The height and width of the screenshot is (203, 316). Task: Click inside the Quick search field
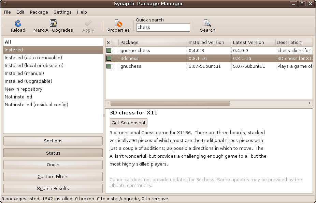pos(163,27)
